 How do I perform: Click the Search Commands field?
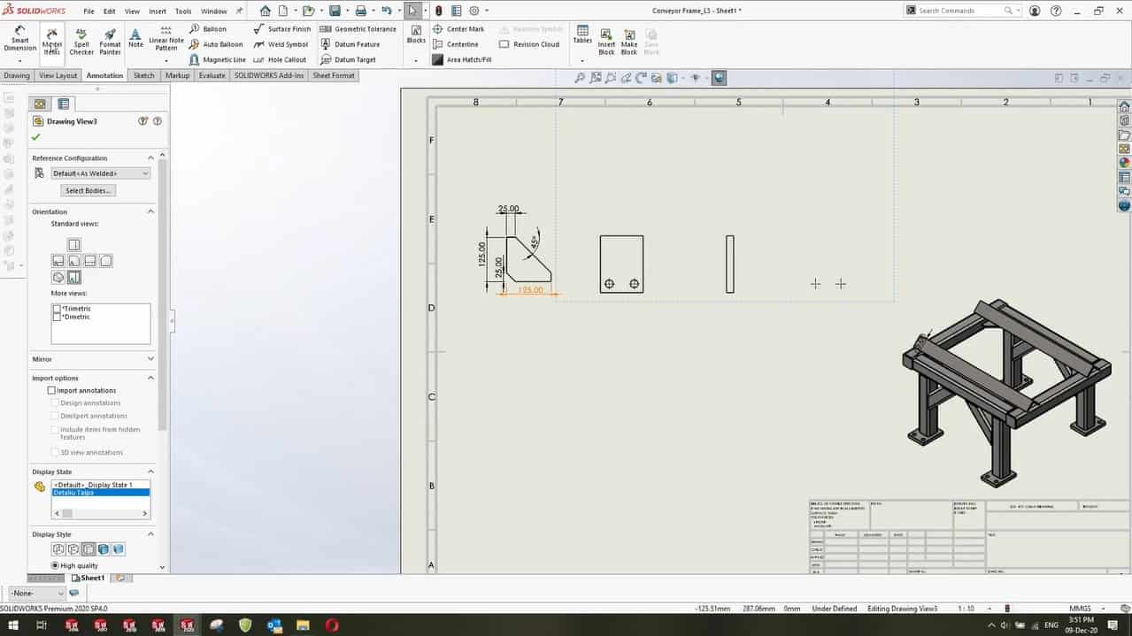pos(959,11)
